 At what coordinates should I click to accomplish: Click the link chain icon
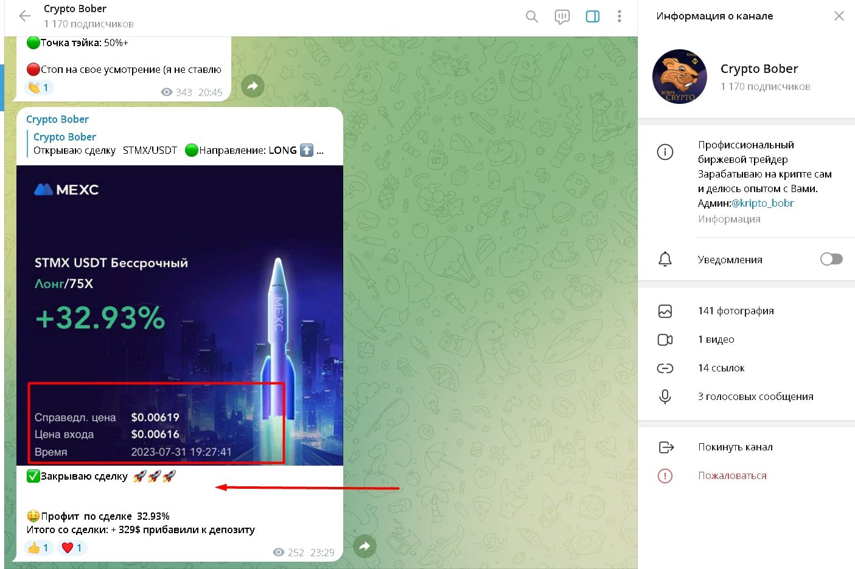665,368
